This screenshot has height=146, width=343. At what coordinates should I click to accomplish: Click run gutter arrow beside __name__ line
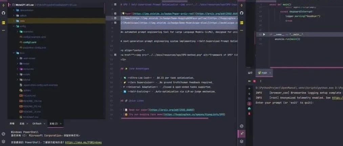(264, 34)
